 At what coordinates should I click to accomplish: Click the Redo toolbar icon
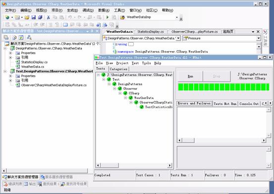(79, 17)
